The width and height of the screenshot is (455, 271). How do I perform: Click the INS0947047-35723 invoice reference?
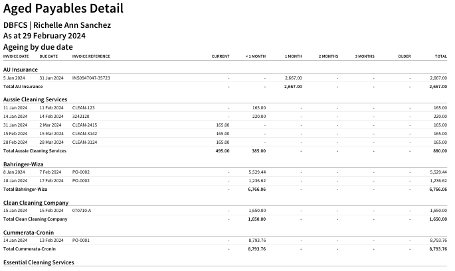91,78
